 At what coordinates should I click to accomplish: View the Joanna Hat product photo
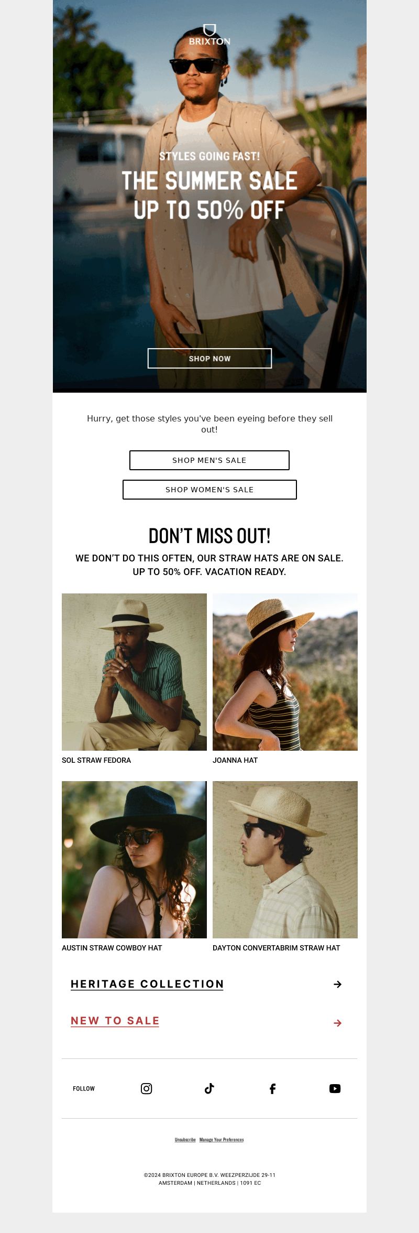pyautogui.click(x=285, y=672)
